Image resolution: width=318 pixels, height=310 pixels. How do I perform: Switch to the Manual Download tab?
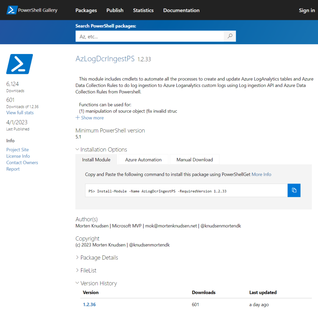195,160
